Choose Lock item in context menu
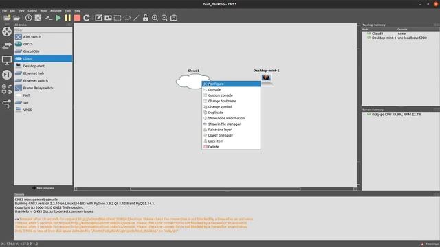This screenshot has width=440, height=247. [231, 141]
